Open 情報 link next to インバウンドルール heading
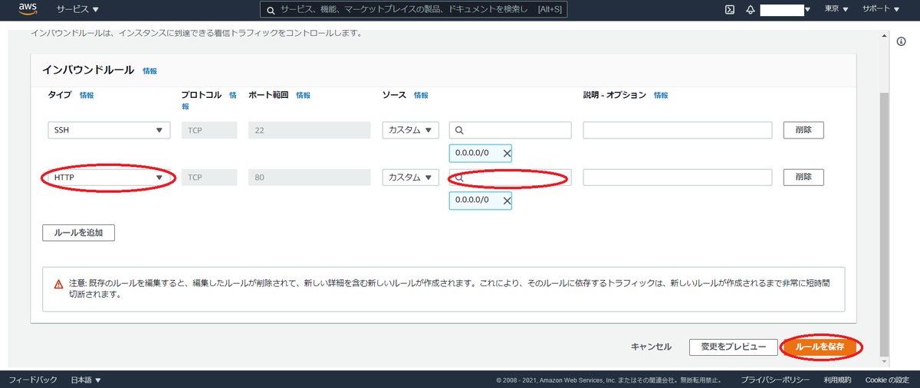 149,71
